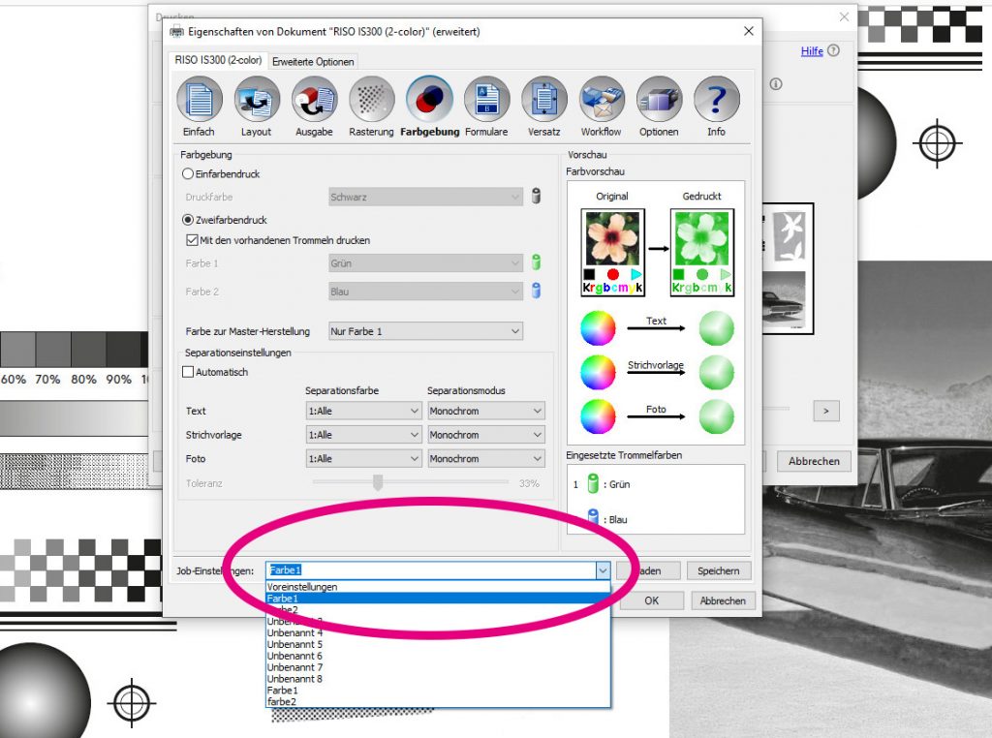Click the blue drum icon next to Blau
This screenshot has width=992, height=738.
point(593,516)
